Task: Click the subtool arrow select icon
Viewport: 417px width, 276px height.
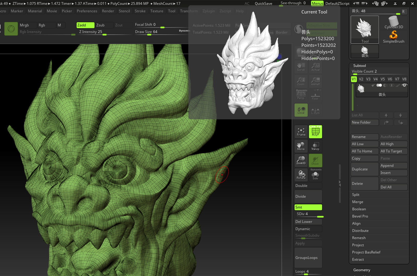Action: (x=373, y=85)
